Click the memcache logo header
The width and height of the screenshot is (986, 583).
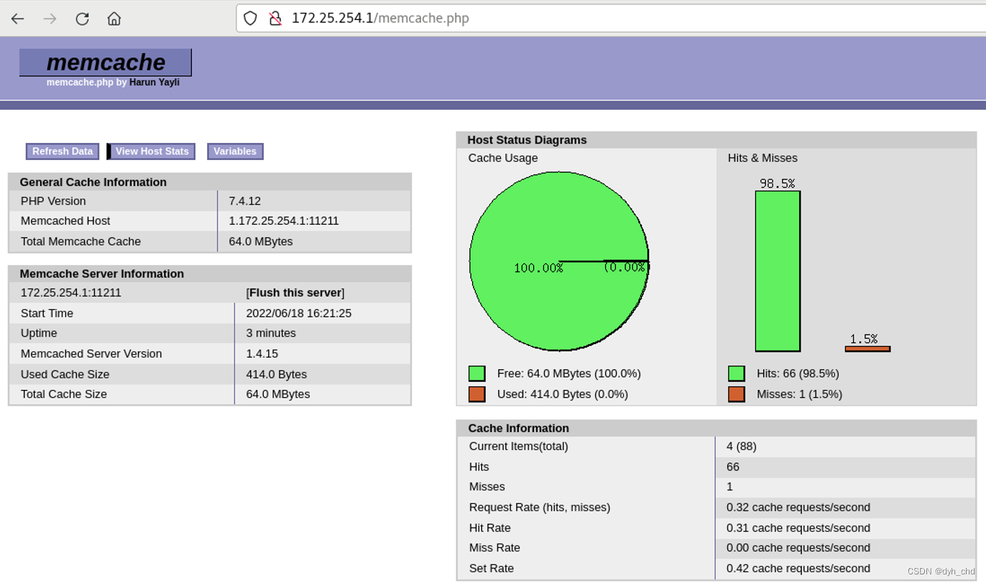click(x=105, y=62)
